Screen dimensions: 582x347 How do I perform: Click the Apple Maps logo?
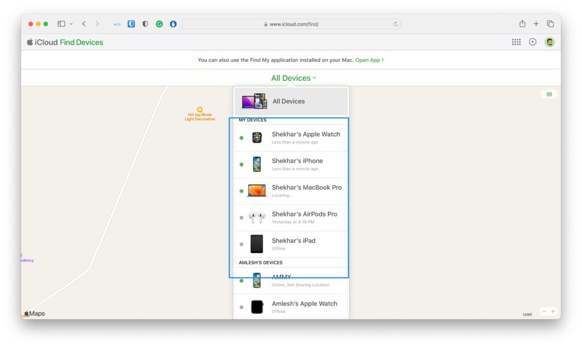tap(35, 313)
